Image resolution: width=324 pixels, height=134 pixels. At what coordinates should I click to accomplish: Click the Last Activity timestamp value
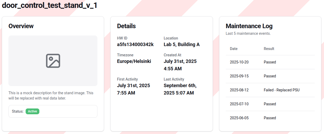(x=180, y=89)
